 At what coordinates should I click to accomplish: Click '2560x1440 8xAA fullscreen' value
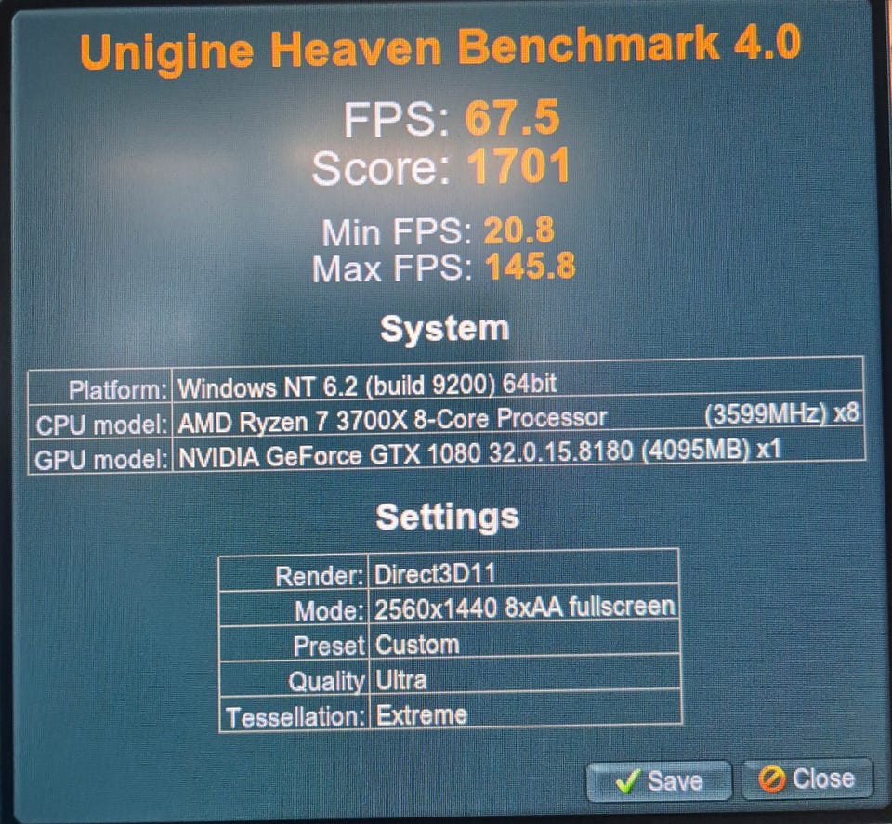click(x=524, y=608)
